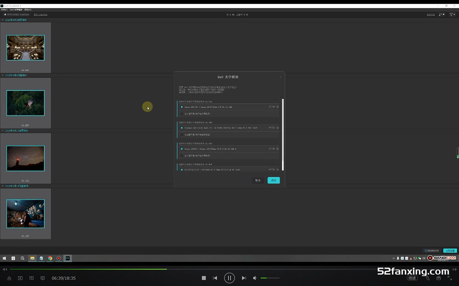Click the rewind arrows at progress bar start
459x286 pixels.
coord(5,269)
